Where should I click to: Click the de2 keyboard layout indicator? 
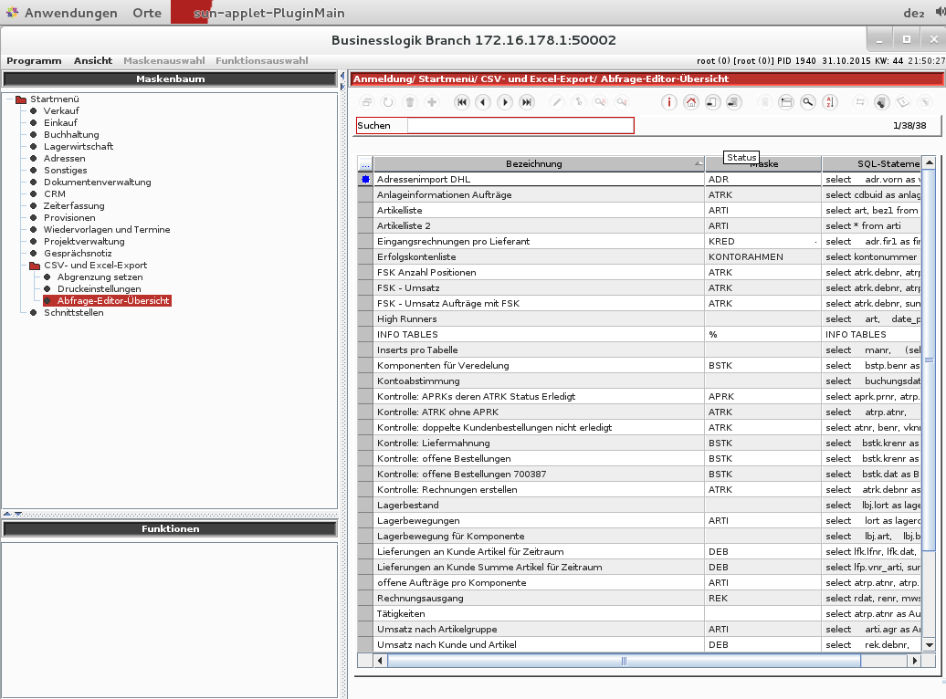(913, 14)
